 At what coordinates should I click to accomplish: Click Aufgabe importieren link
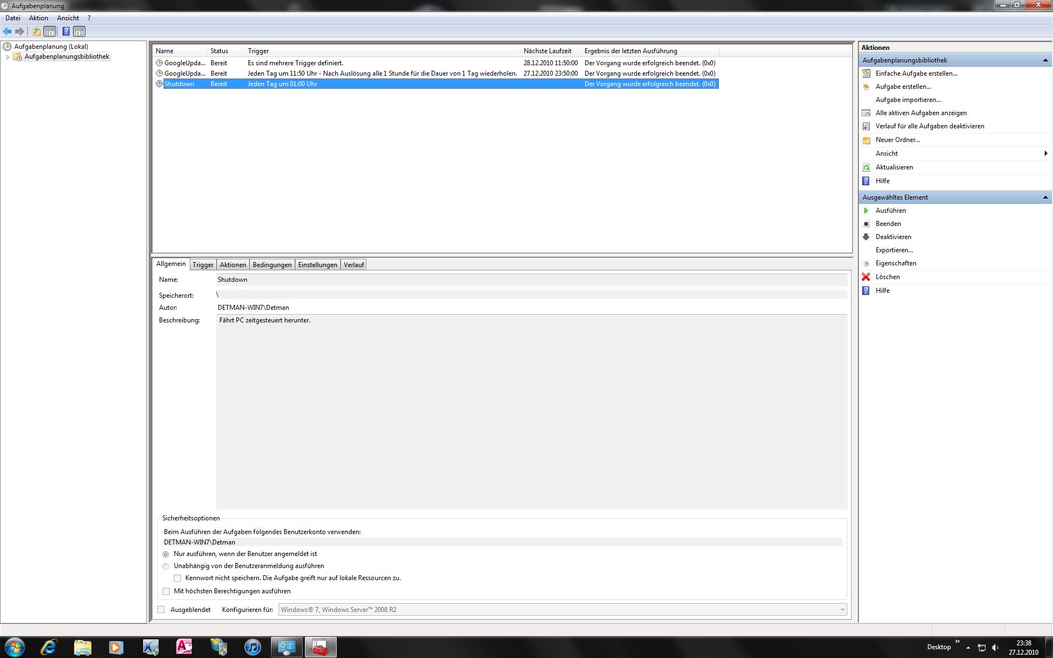pos(908,100)
